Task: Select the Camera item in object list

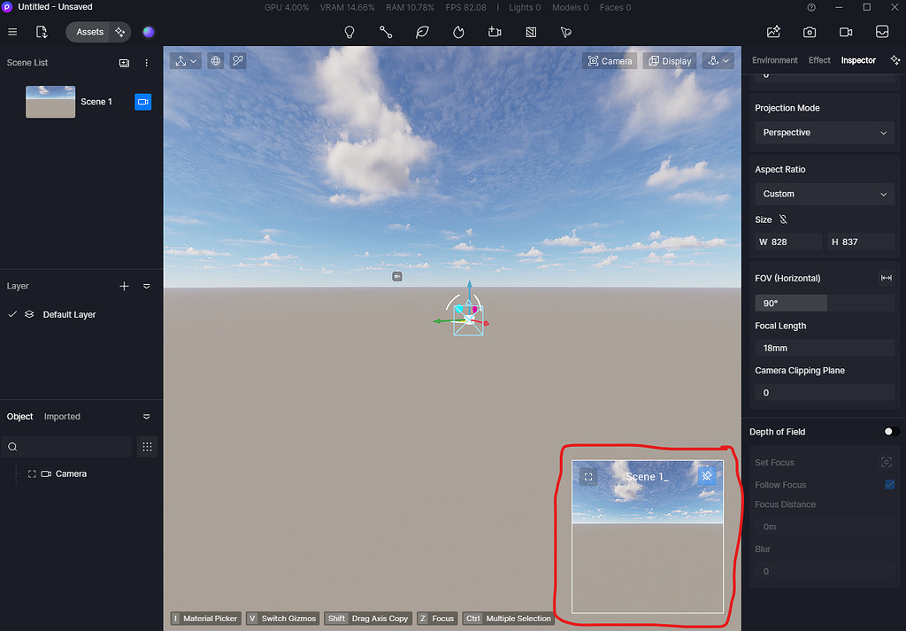Action: pyautogui.click(x=71, y=473)
